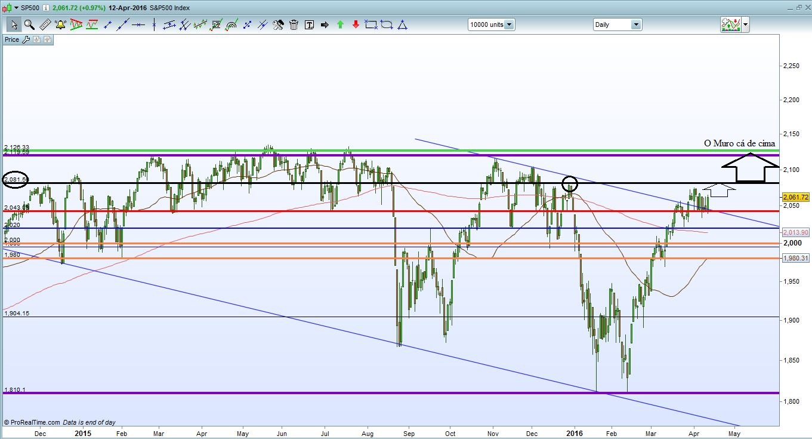Move Price panel up with arrow button
This screenshot has width=812, height=439.
tap(47, 39)
